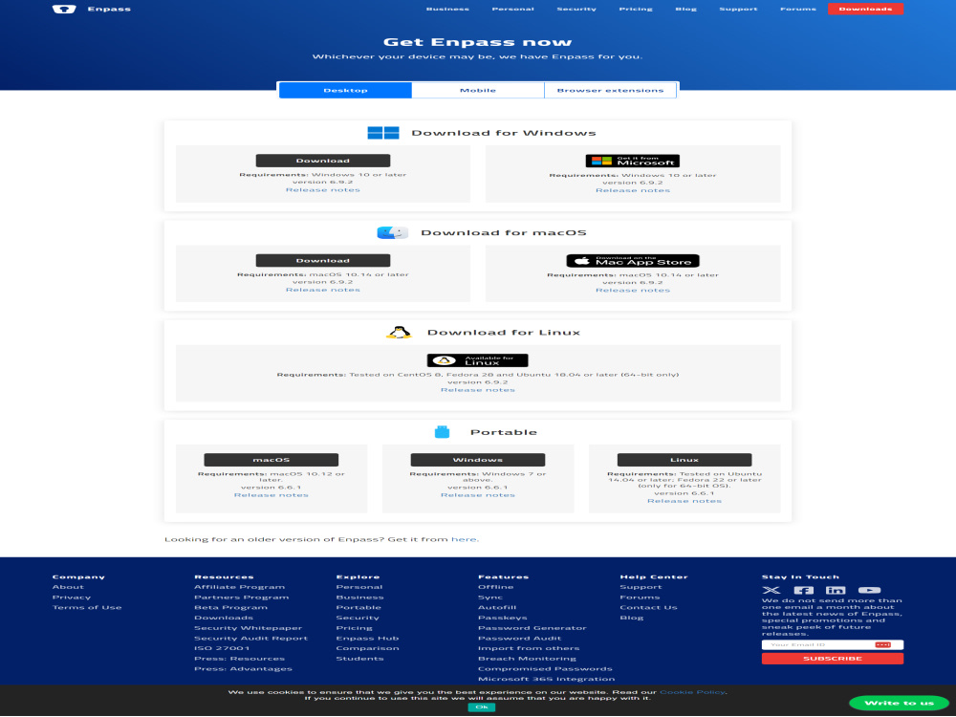Open Comparison footer link
Viewport: 956px width, 717px height.
tap(367, 648)
